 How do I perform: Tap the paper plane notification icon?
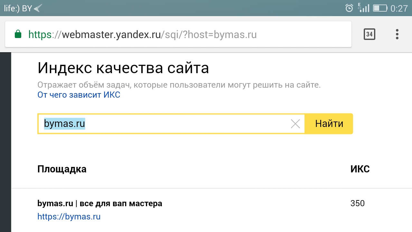click(x=38, y=8)
